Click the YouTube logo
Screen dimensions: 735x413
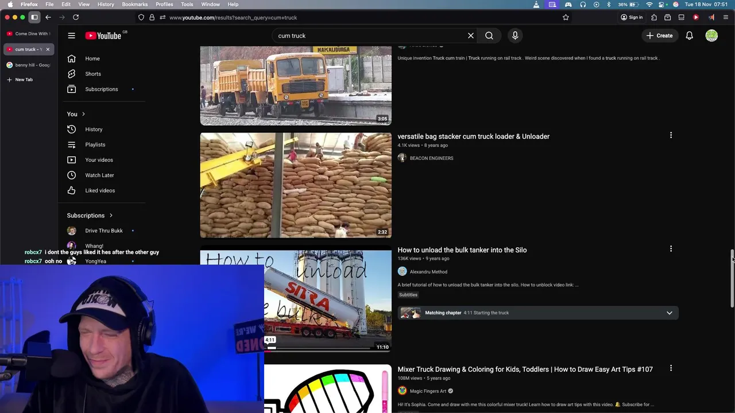pyautogui.click(x=103, y=36)
